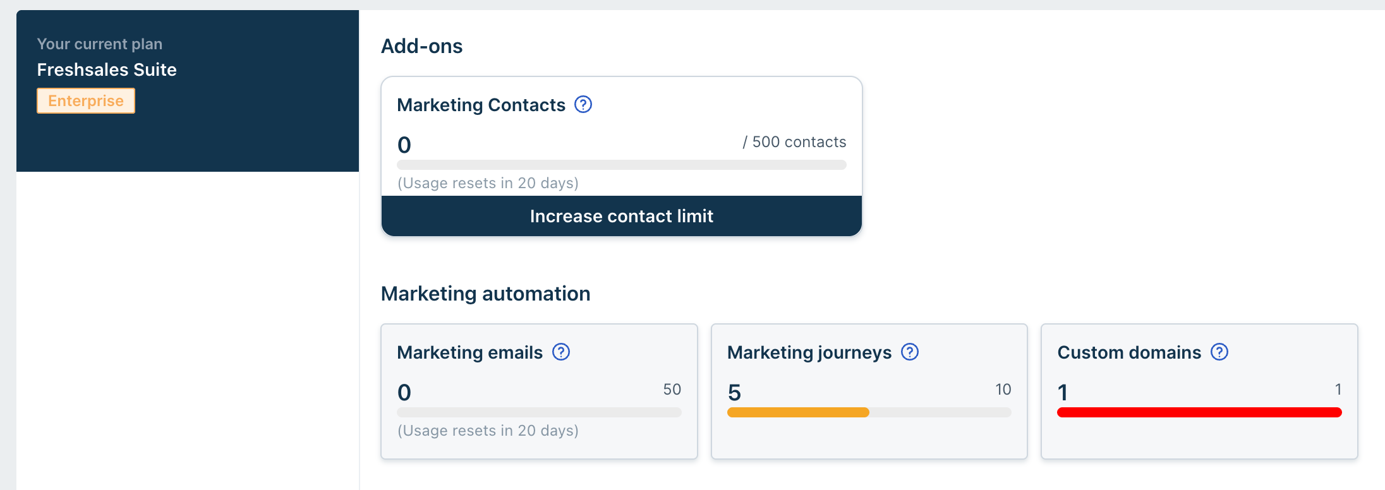The height and width of the screenshot is (490, 1385).
Task: Click the help icon beside Marketing Contacts
Action: pos(583,104)
